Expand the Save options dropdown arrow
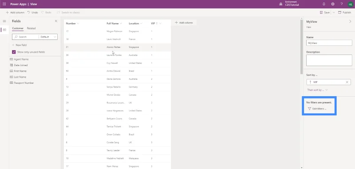Screen dimensions: 355x169 [x=334, y=12]
